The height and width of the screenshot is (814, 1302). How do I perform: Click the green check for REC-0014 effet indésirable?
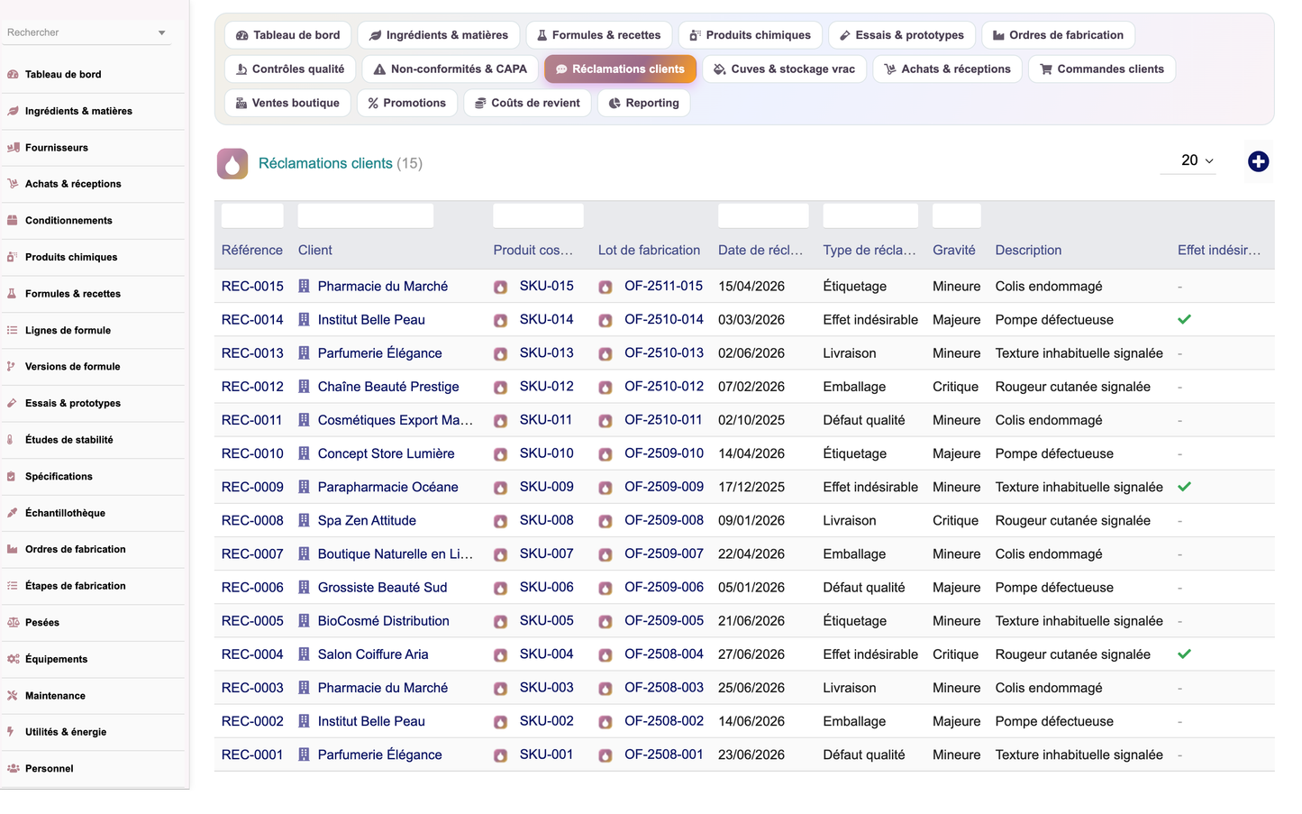pyautogui.click(x=1184, y=319)
